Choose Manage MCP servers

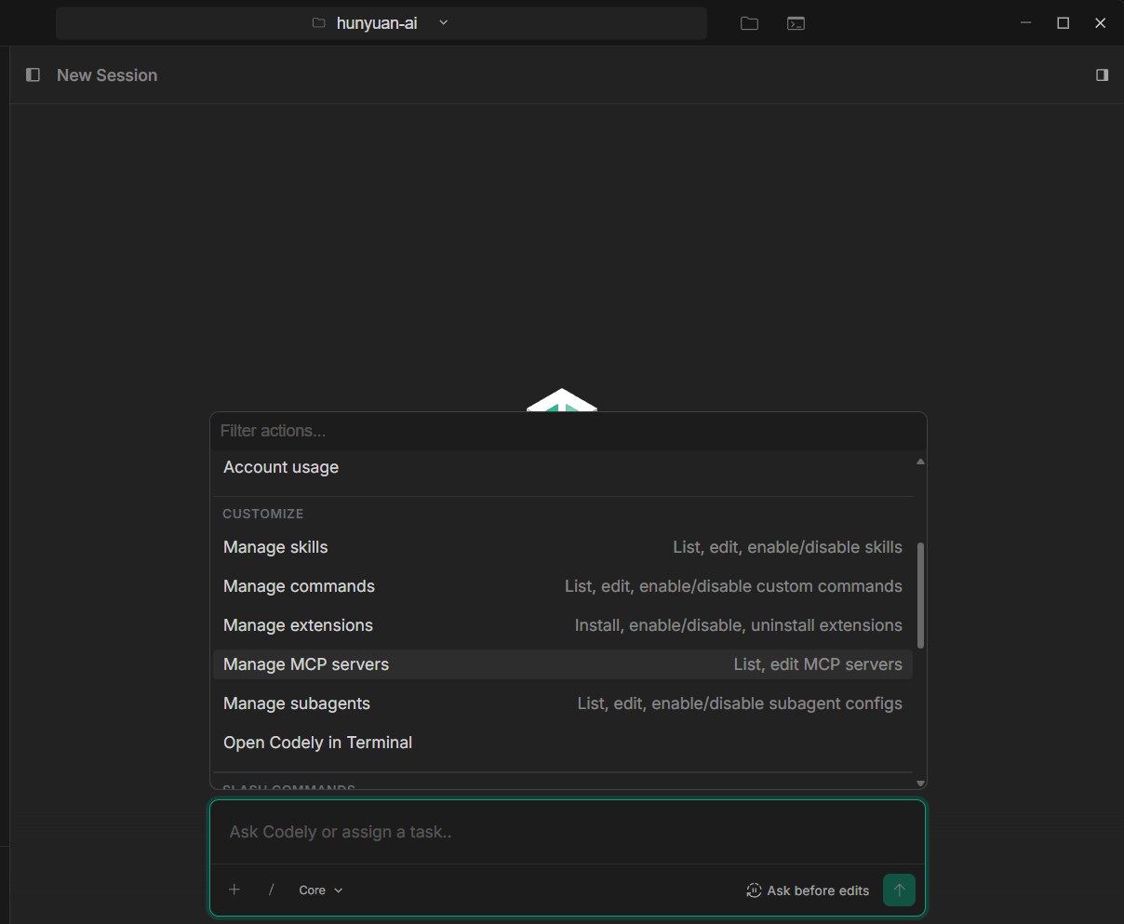point(563,664)
